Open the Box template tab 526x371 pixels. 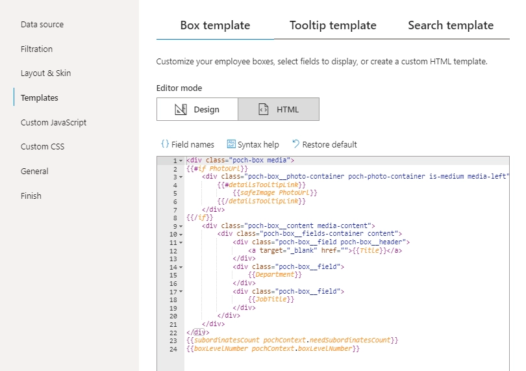tap(215, 25)
